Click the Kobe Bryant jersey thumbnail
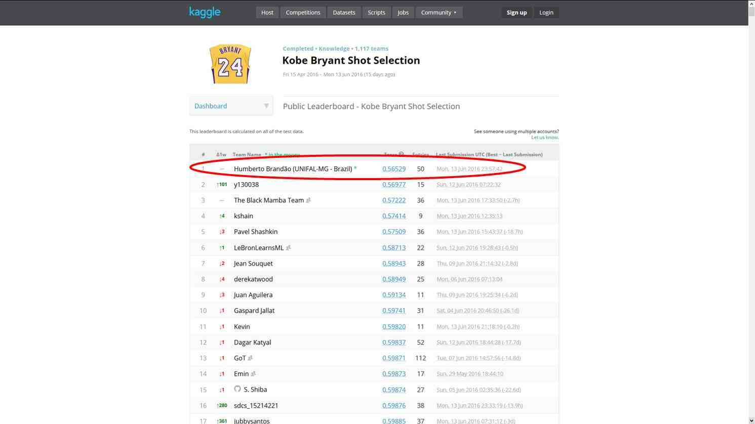 (230, 64)
